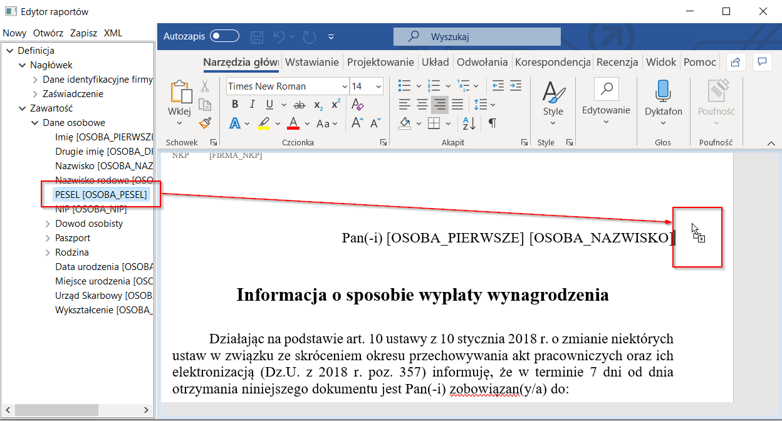The width and height of the screenshot is (782, 421).
Task: Click the justify text alignment icon
Action: (457, 105)
